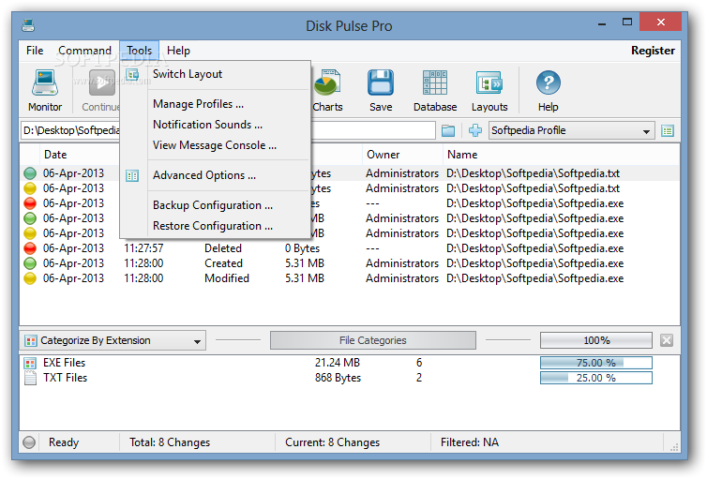This screenshot has height=479, width=707.
Task: Click the File Categories button
Action: pyautogui.click(x=373, y=340)
